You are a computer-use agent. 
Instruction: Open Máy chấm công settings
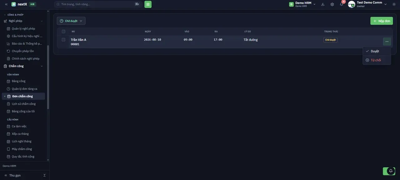pos(22,149)
